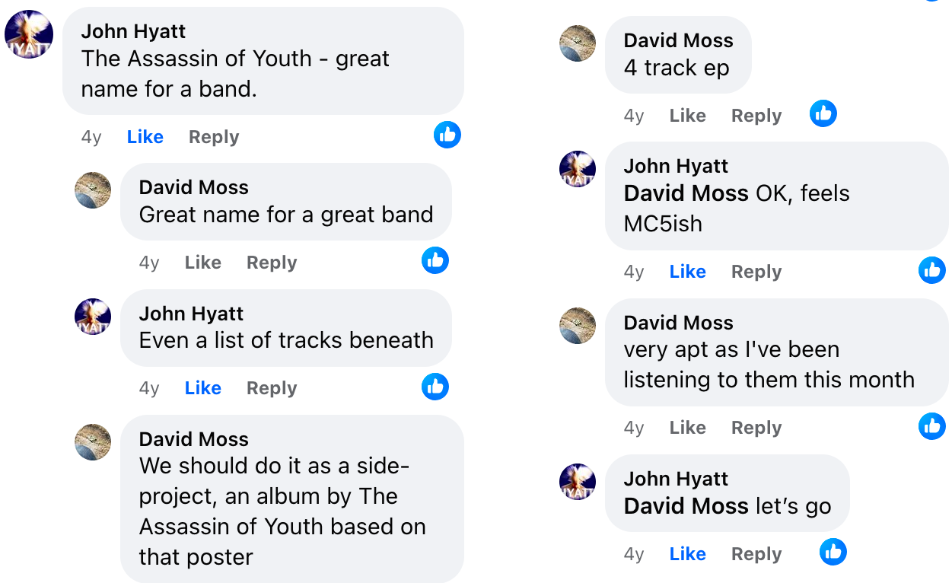Click thumbs-up reaction on 'let's go' comment
Viewport: 952px width, 583px height.
(833, 552)
